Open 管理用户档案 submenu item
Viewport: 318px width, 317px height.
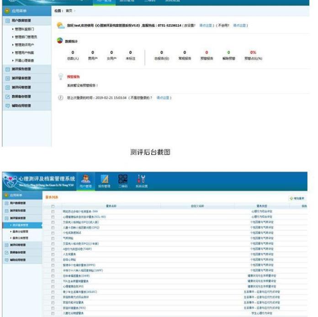click(x=25, y=53)
